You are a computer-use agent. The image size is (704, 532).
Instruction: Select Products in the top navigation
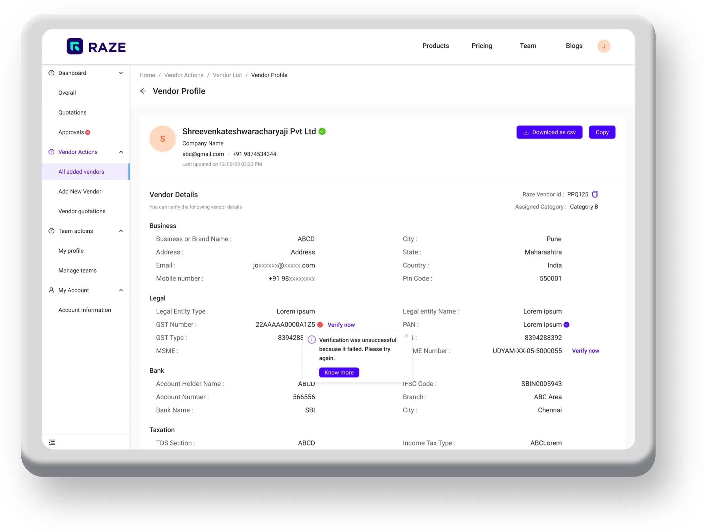pos(435,46)
